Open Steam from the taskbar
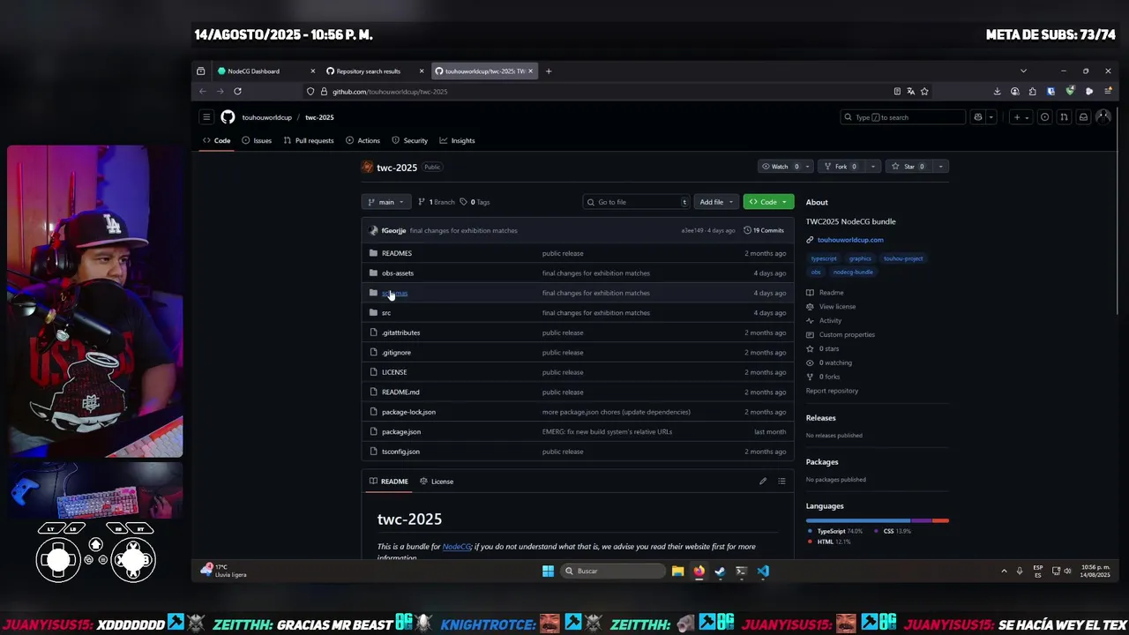 [720, 571]
